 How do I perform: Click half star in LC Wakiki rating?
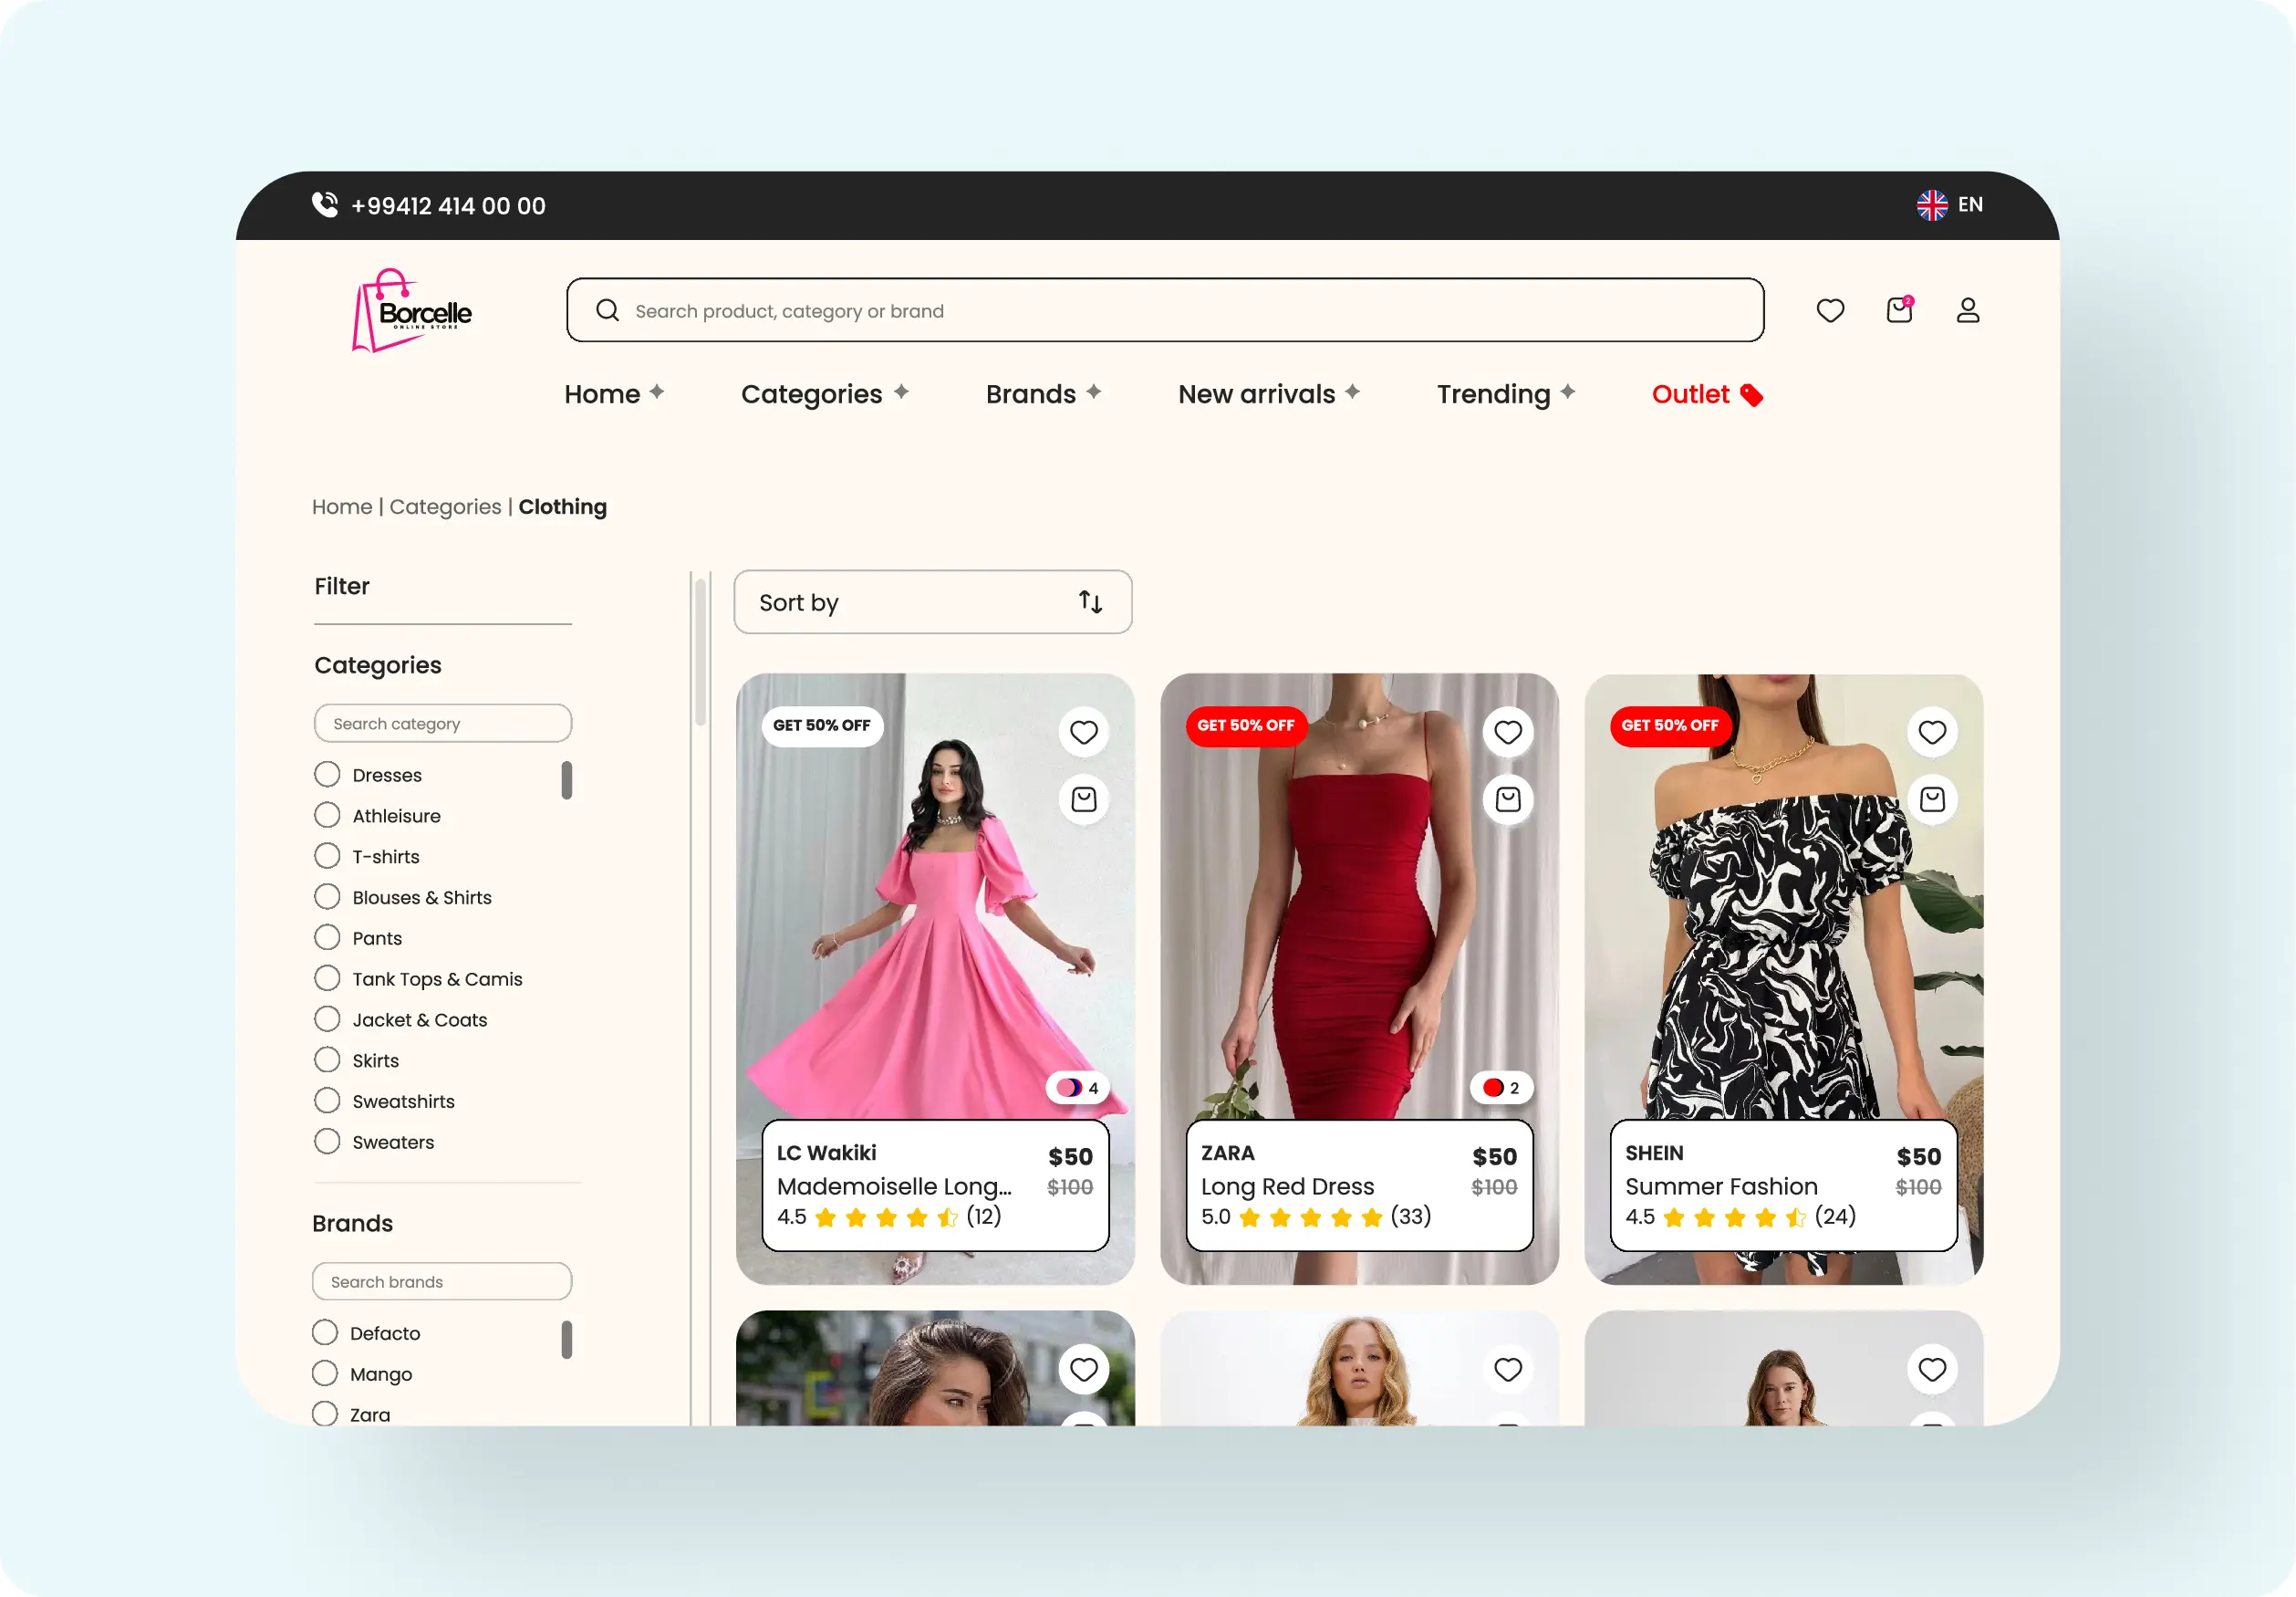(x=947, y=1216)
